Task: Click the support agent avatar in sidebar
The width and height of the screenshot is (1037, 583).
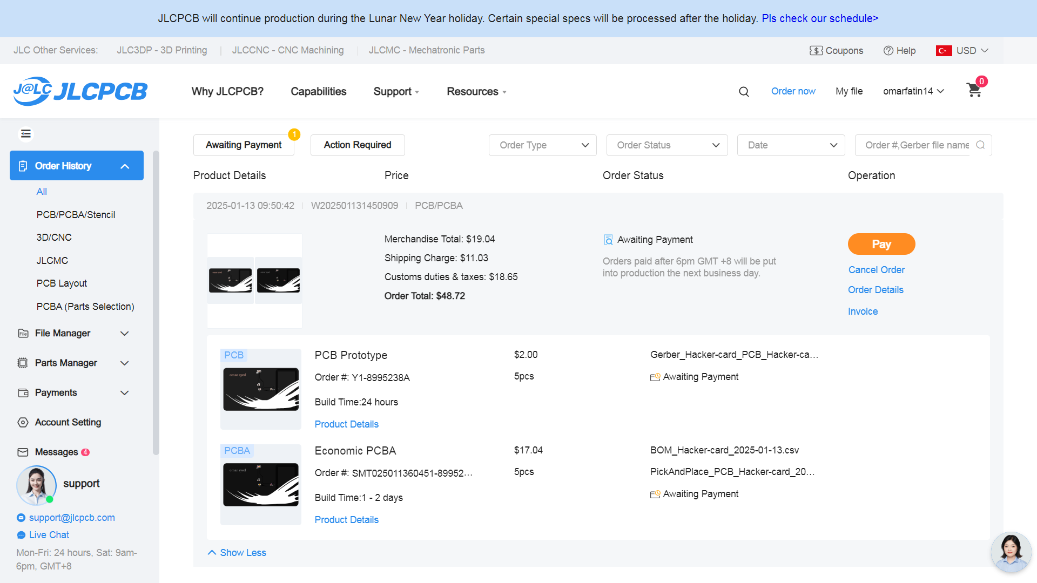Action: click(x=36, y=485)
